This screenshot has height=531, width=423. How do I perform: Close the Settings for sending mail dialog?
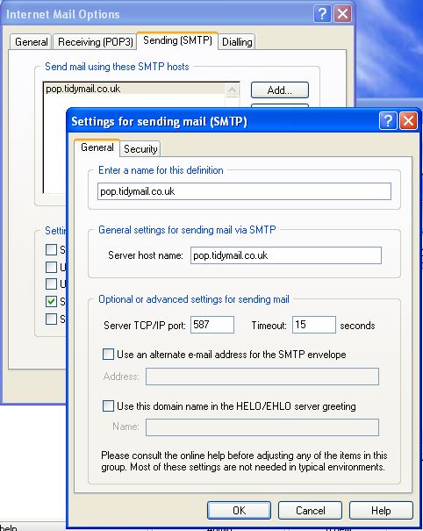[x=408, y=120]
